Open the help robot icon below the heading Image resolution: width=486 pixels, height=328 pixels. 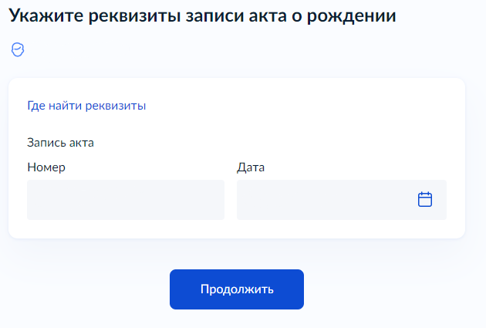(x=18, y=49)
